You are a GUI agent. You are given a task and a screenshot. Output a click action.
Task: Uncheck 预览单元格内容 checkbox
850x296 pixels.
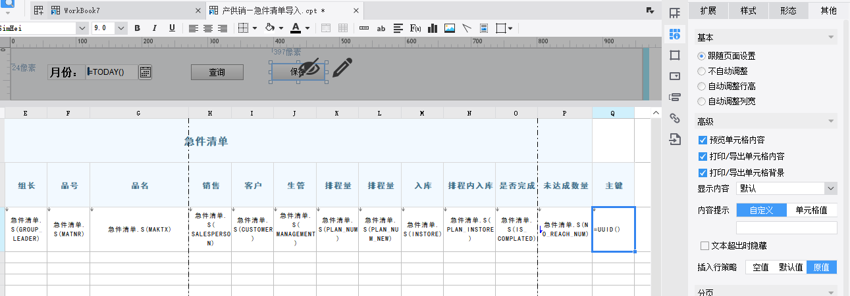click(x=703, y=140)
